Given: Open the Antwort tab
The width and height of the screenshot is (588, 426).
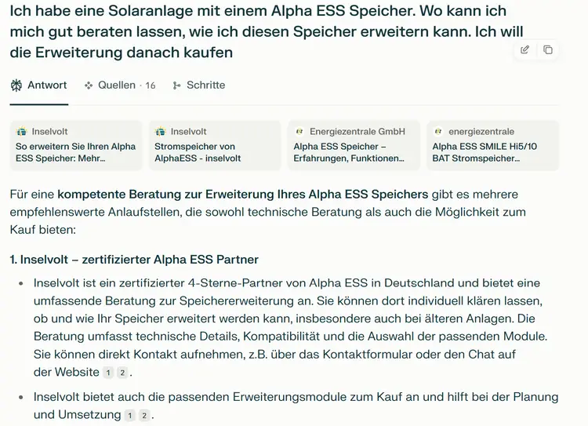Looking at the screenshot, I should pos(39,85).
